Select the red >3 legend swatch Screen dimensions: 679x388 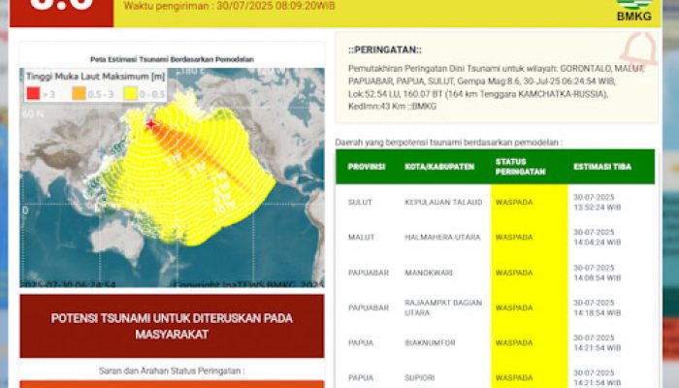click(33, 93)
